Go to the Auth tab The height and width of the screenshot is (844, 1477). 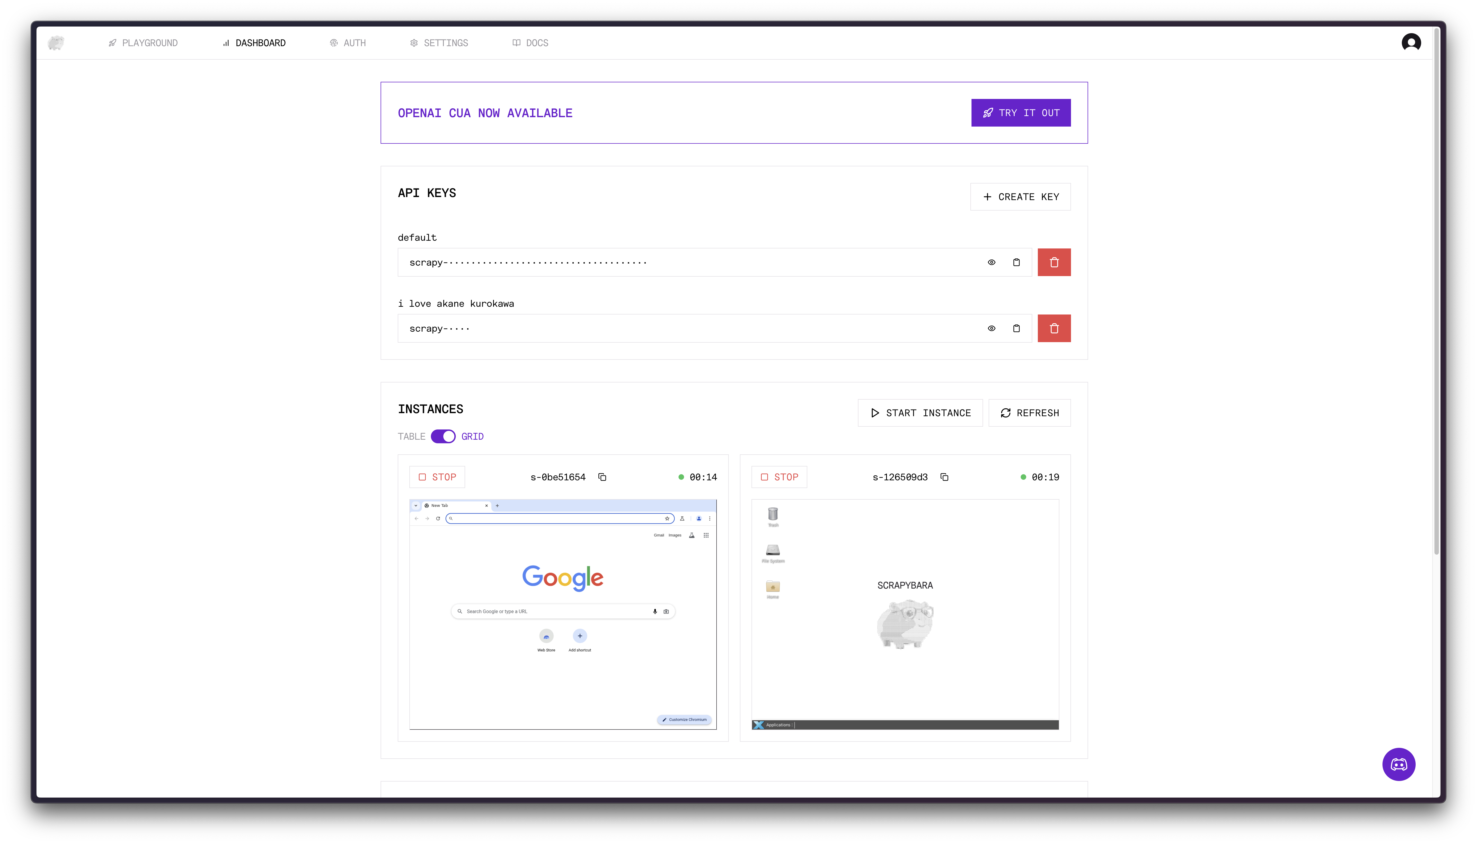(x=348, y=43)
